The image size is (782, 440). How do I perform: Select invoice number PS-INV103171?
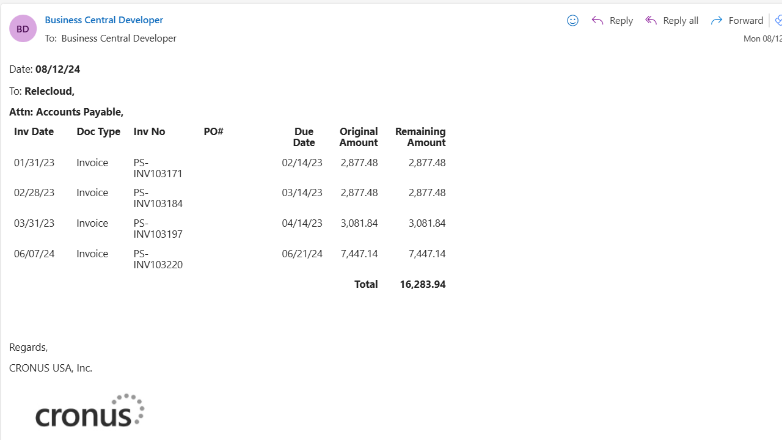(x=158, y=168)
